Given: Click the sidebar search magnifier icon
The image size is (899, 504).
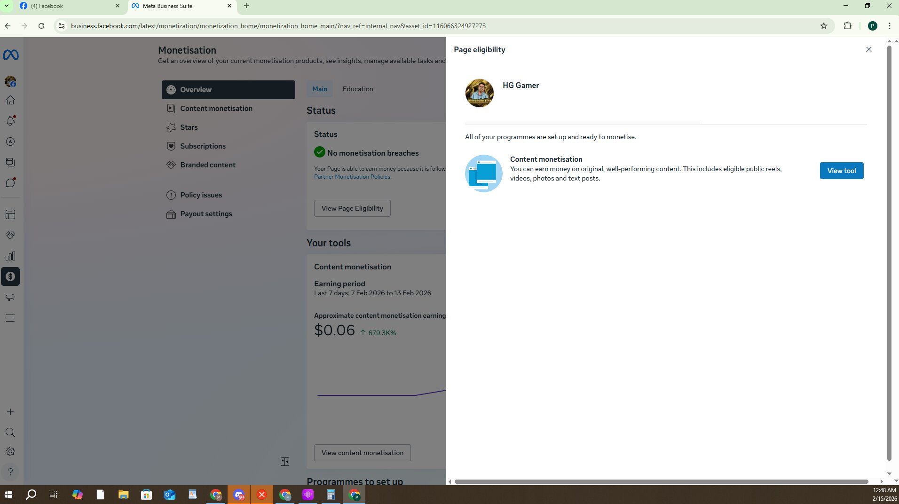Looking at the screenshot, I should [10, 433].
